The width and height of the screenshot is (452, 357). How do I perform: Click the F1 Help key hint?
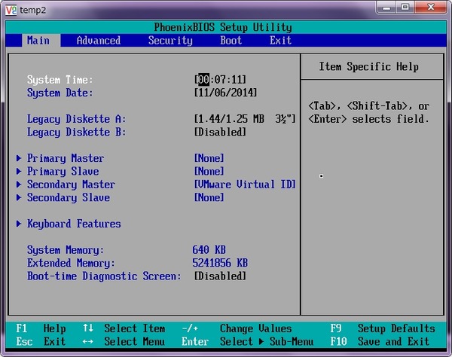(x=41, y=328)
